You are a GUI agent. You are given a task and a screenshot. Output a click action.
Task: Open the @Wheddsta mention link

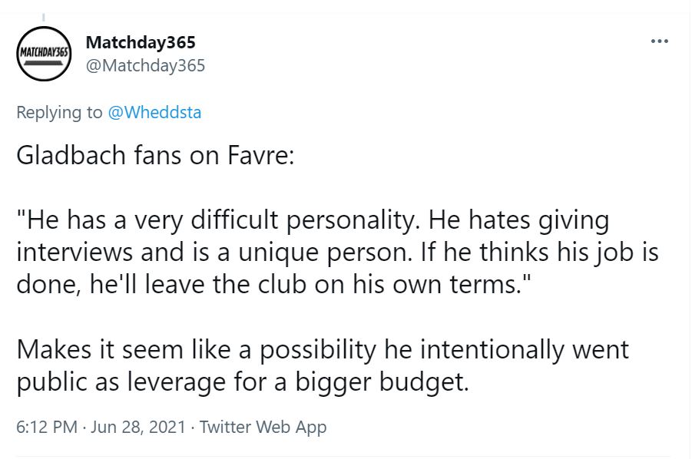[154, 112]
